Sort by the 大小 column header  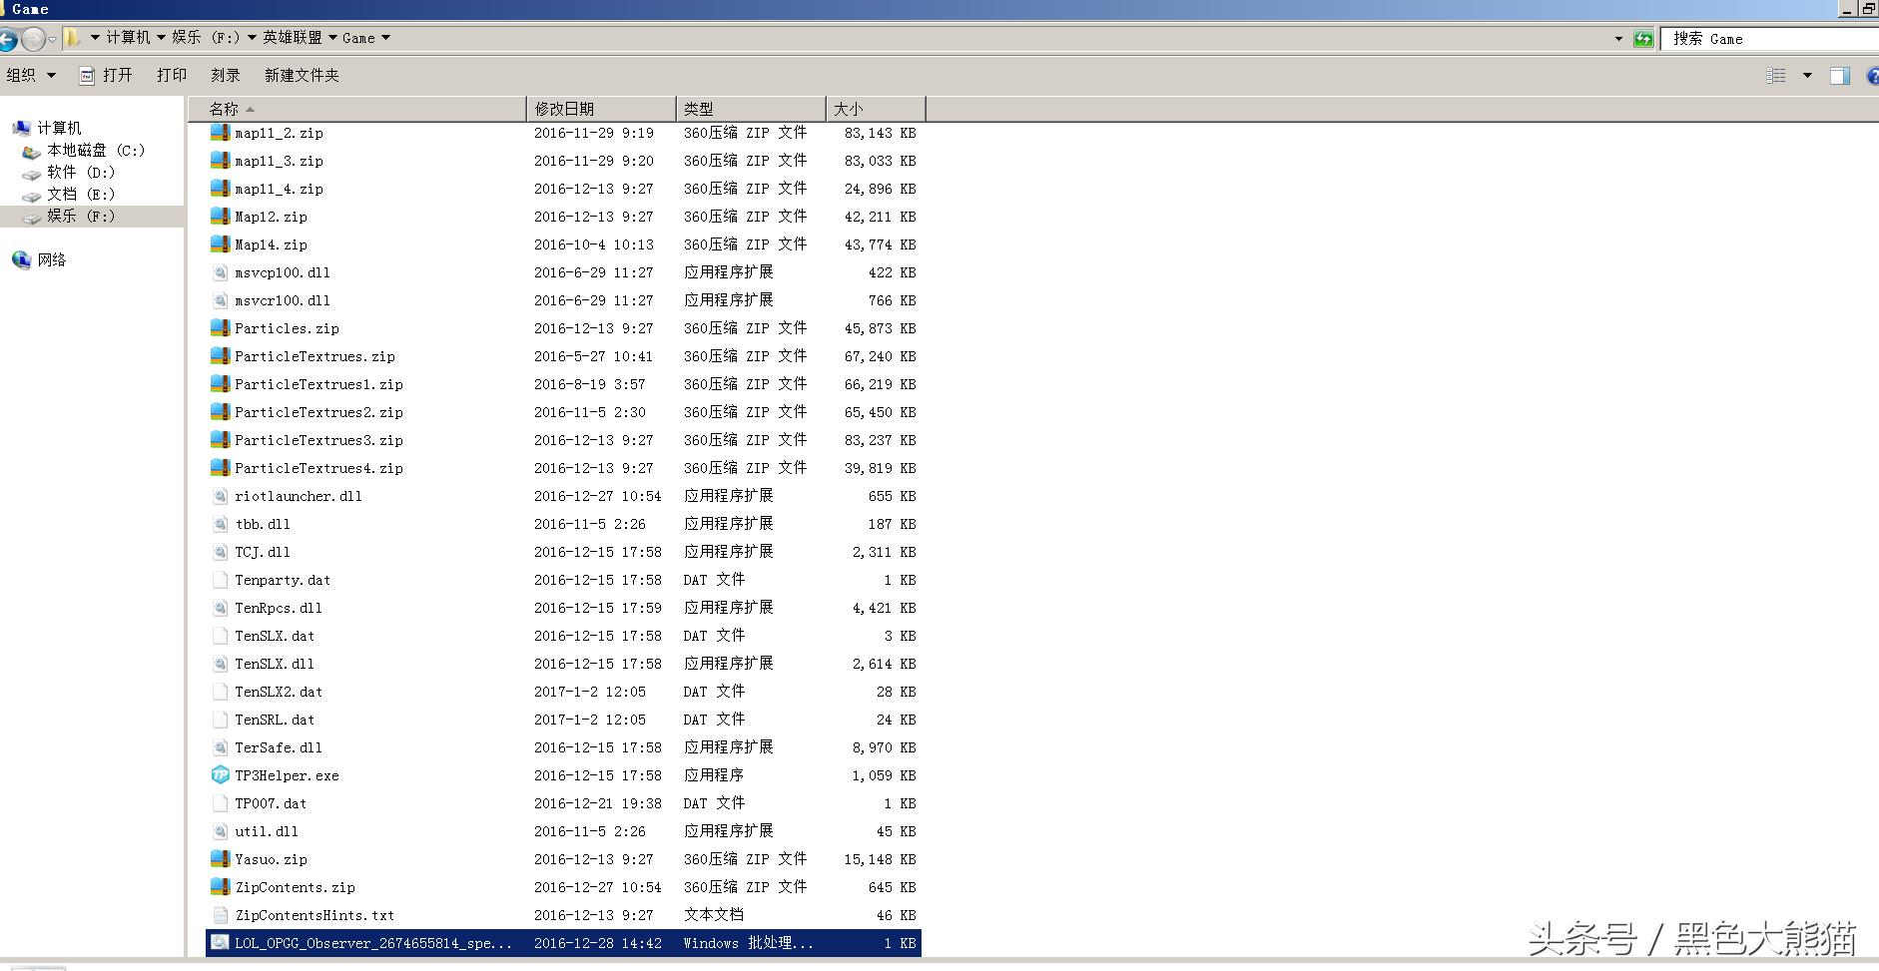coord(876,109)
